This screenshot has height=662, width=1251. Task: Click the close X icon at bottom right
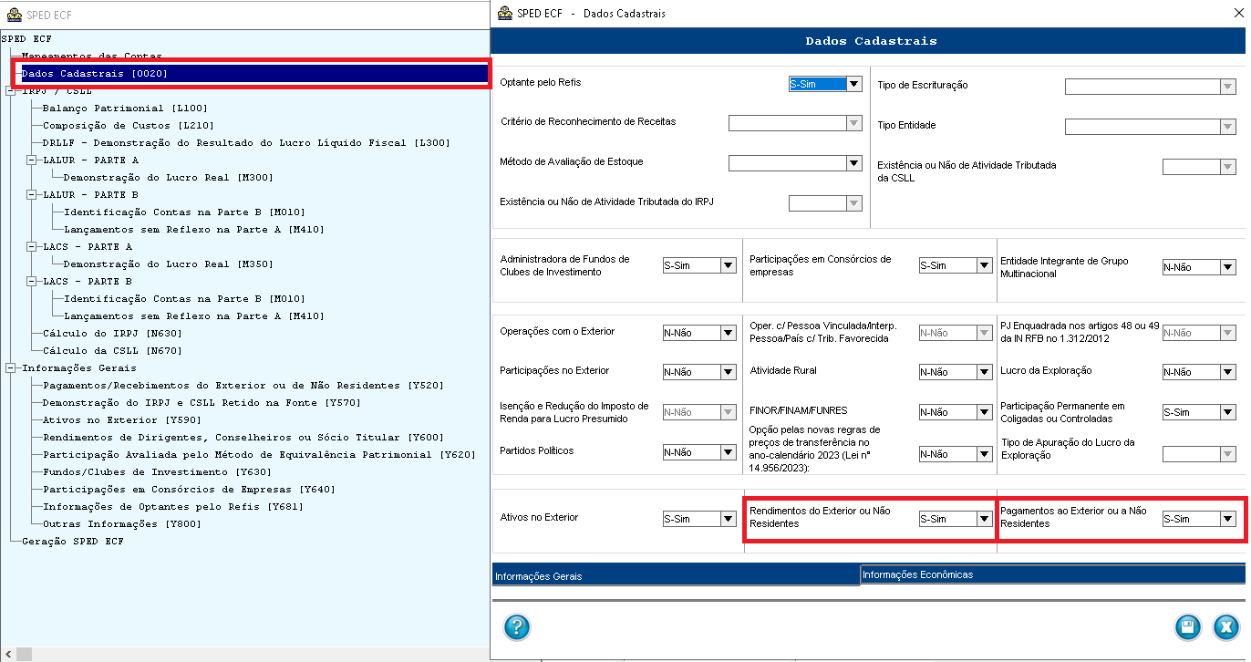pyautogui.click(x=1226, y=626)
